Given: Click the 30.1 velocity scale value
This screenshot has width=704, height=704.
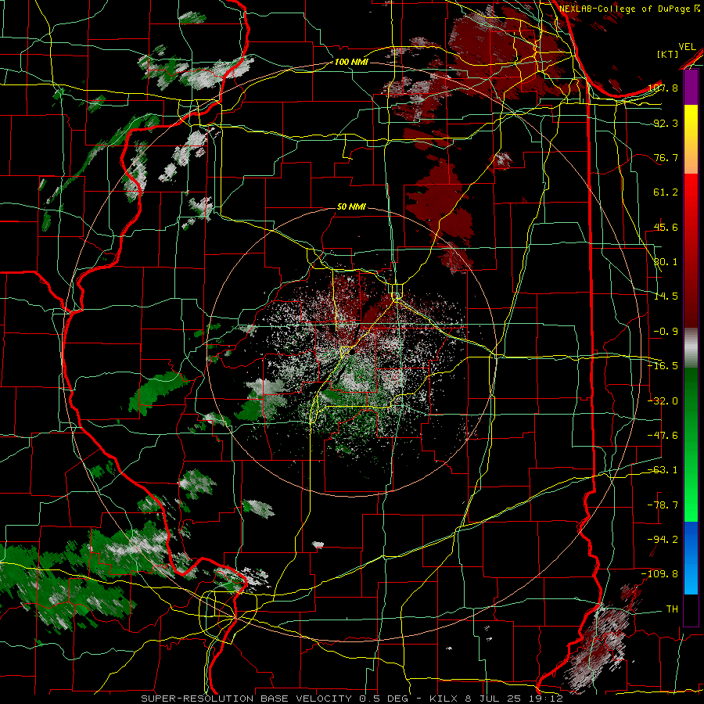Looking at the screenshot, I should coord(666,262).
